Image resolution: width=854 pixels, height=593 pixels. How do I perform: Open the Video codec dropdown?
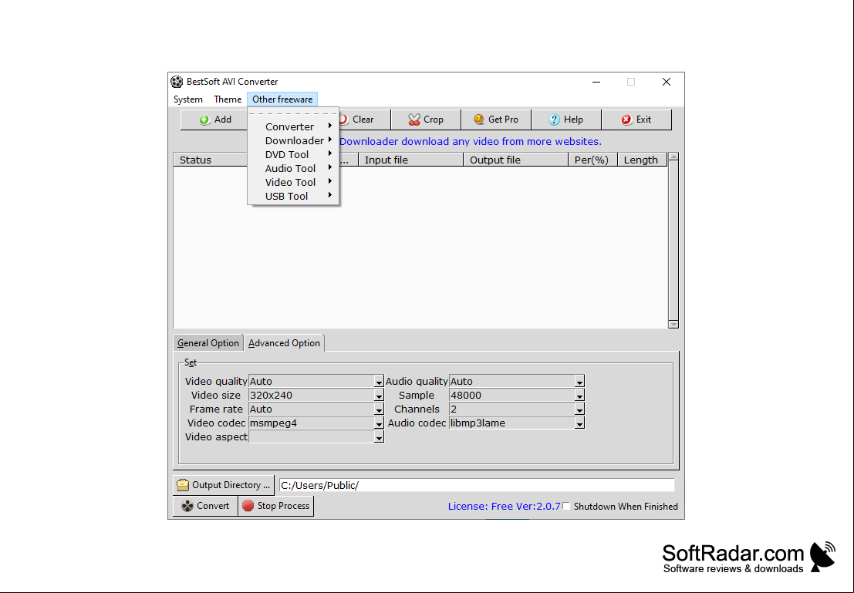(x=379, y=423)
